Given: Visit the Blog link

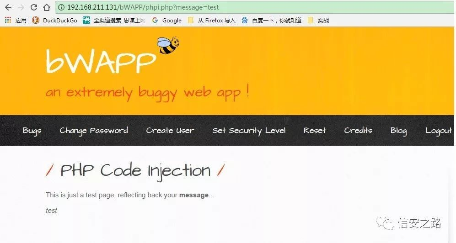Looking at the screenshot, I should pyautogui.click(x=398, y=131).
